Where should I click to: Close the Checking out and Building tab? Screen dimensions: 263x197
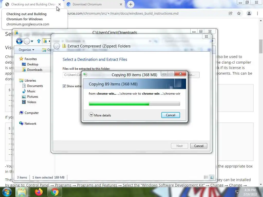tap(60, 4)
